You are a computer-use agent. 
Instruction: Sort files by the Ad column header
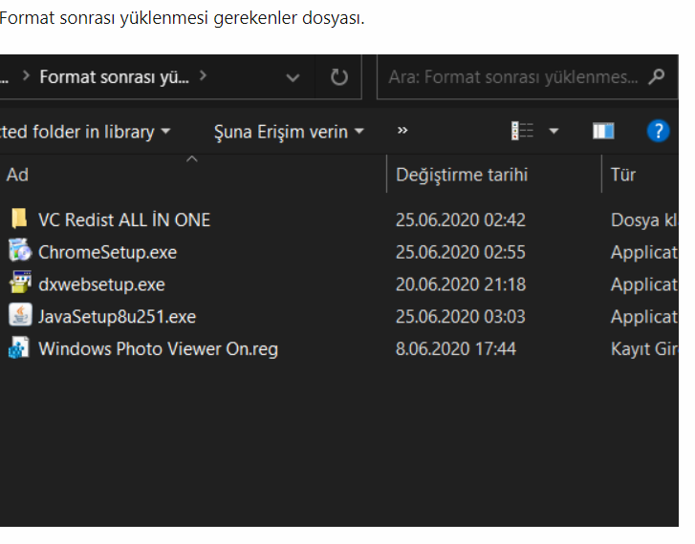tap(17, 175)
